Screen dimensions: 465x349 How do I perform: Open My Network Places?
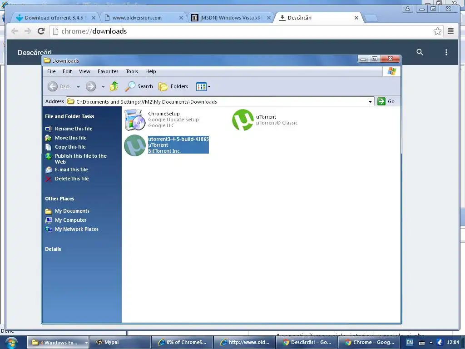[76, 229]
